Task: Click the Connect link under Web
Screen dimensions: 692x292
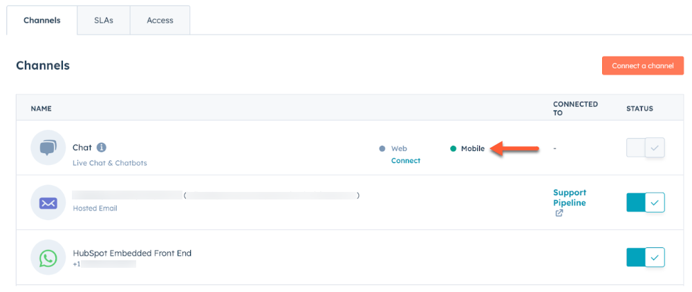Action: pyautogui.click(x=406, y=161)
